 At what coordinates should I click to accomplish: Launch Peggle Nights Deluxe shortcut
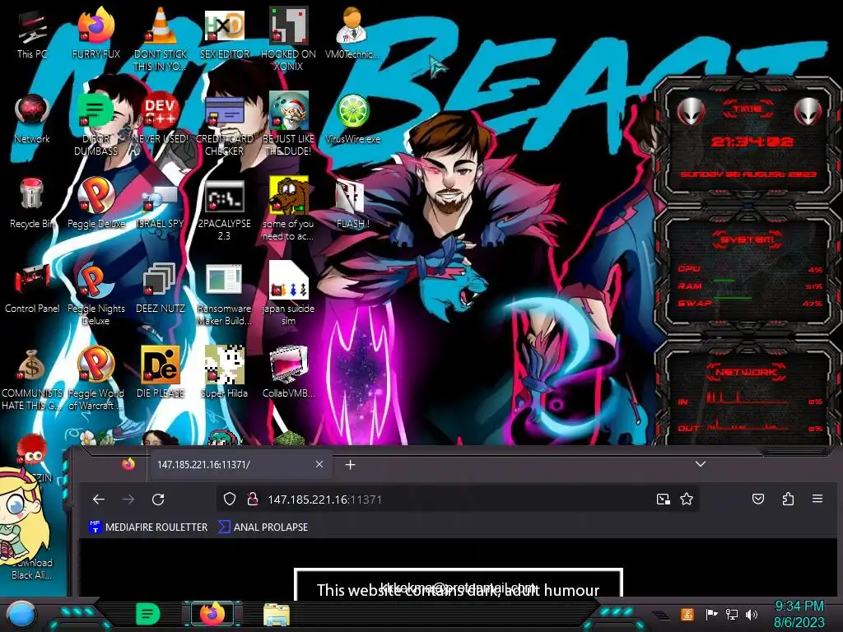click(96, 294)
